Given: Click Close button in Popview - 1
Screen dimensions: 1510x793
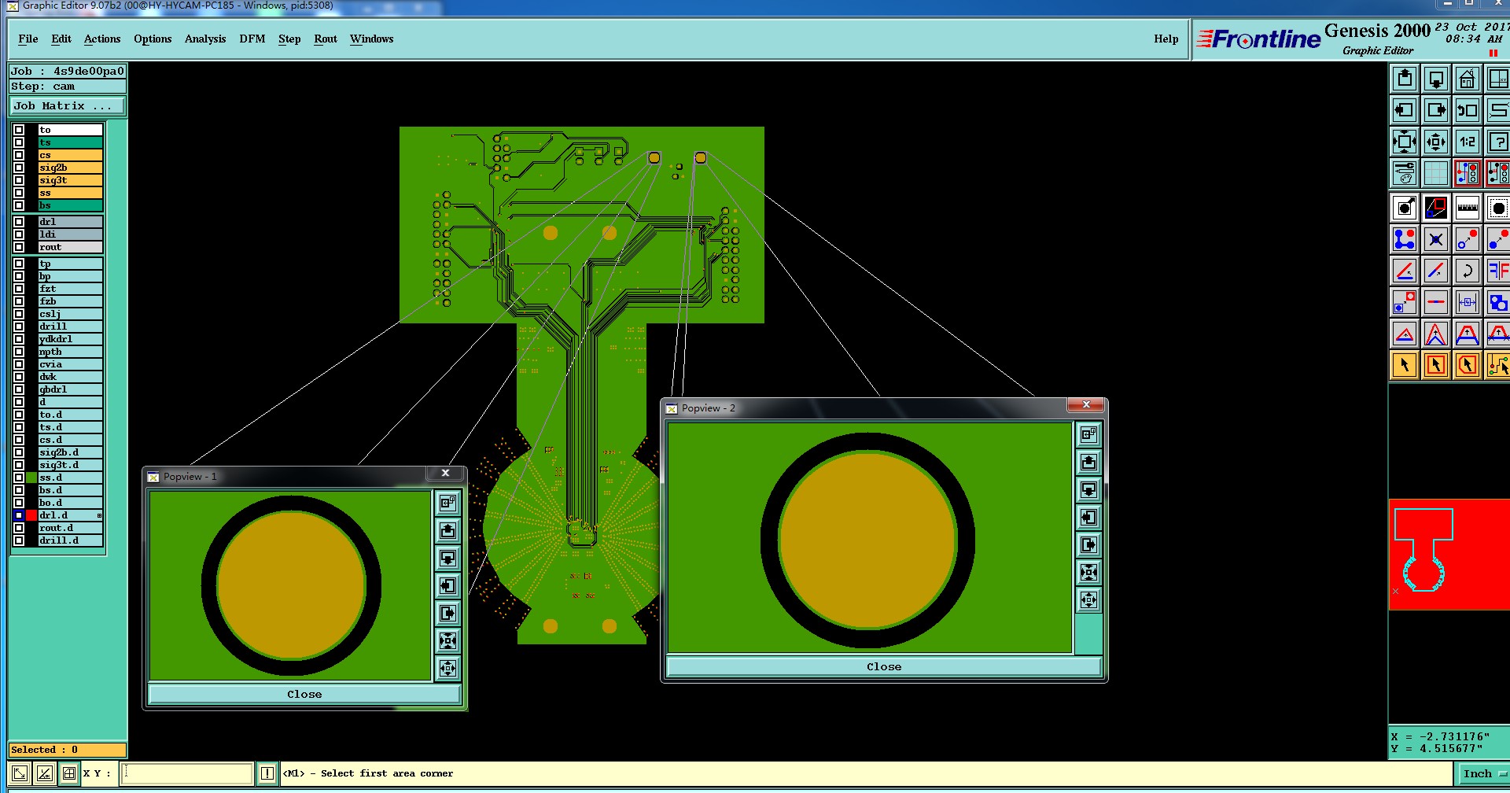Looking at the screenshot, I should [304, 694].
